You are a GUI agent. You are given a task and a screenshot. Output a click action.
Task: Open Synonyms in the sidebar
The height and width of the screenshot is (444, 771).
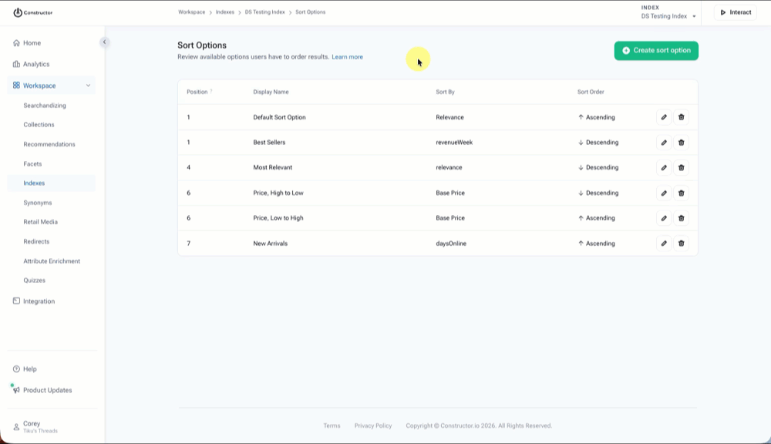(x=37, y=203)
